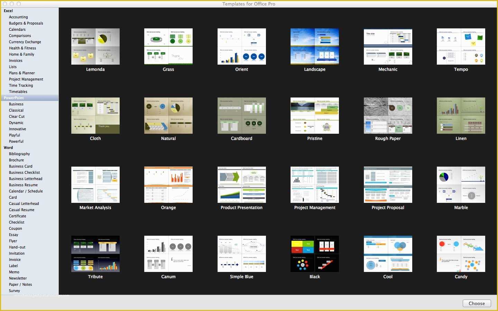Select the Black template thumbnail
Image resolution: width=498 pixels, height=311 pixels.
[x=315, y=254]
